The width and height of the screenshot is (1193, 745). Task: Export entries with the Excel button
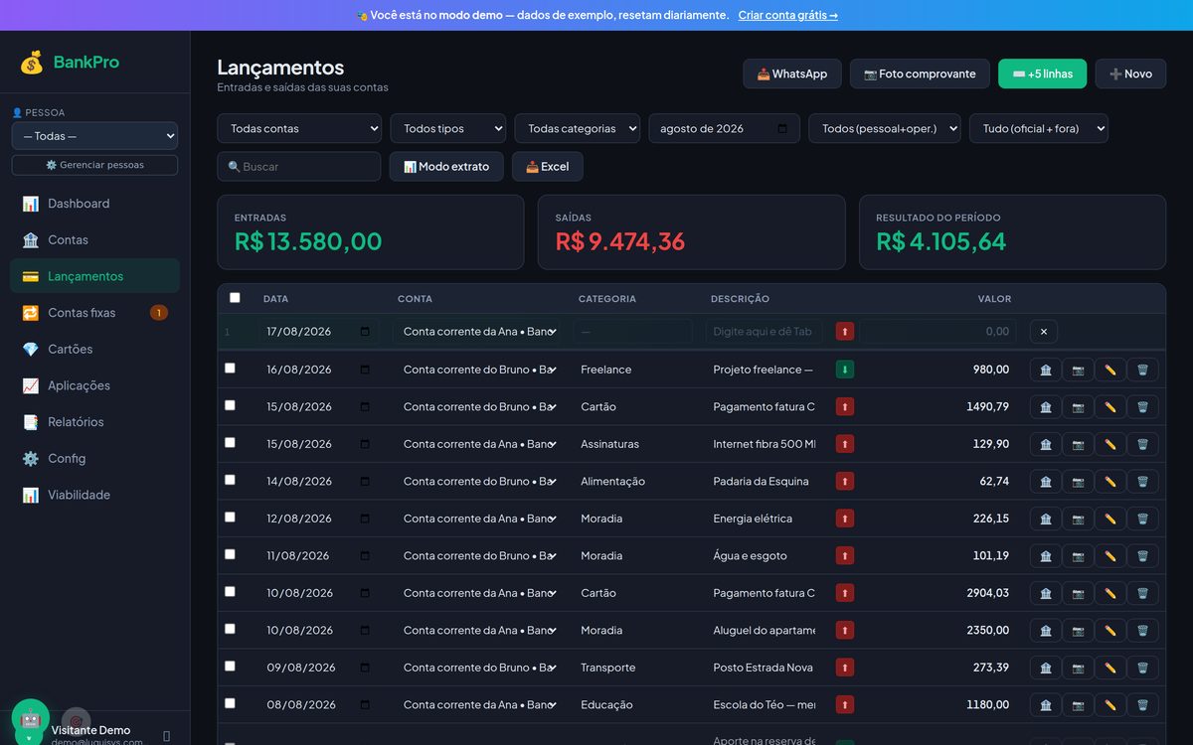548,167
